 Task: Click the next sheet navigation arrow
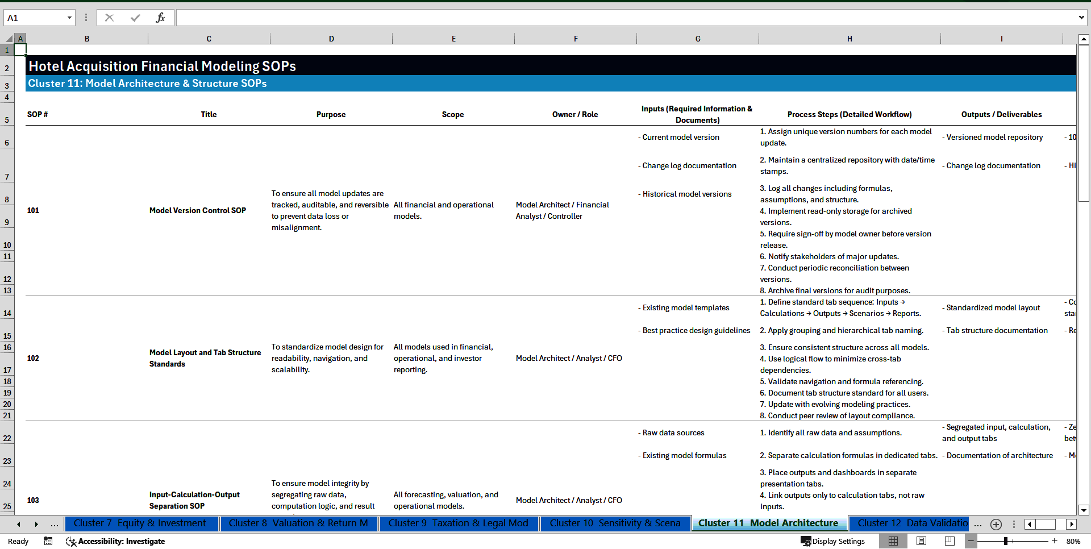[36, 524]
